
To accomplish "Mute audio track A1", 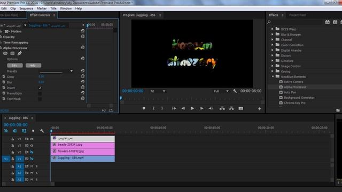I will pyautogui.click(x=32, y=166).
